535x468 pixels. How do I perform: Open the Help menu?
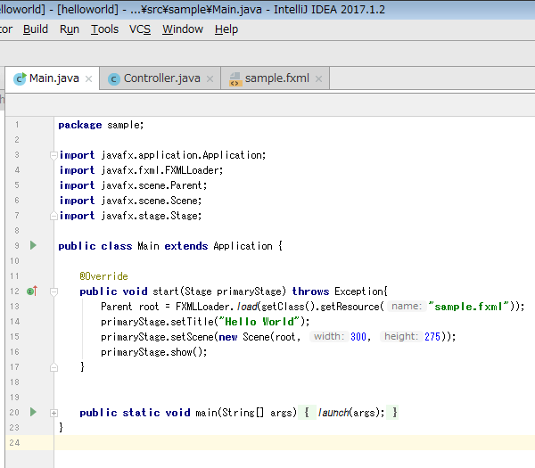click(226, 29)
